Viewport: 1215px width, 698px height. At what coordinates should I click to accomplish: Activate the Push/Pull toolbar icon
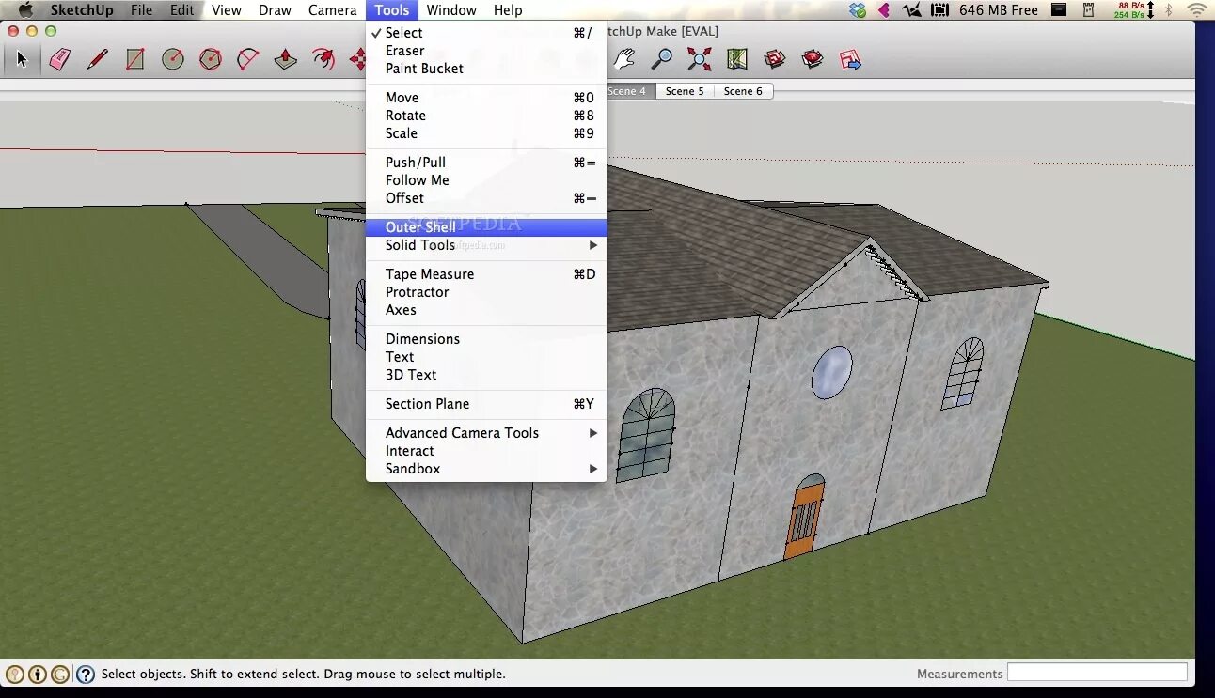[x=285, y=60]
